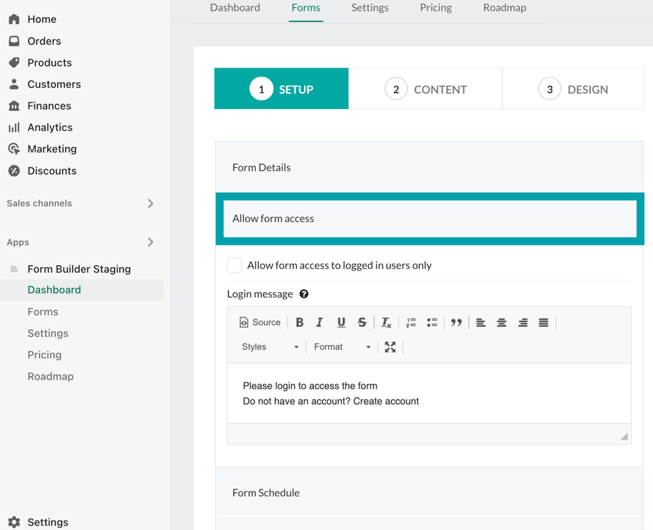Insert a bulleted list
653x530 pixels.
pos(432,322)
